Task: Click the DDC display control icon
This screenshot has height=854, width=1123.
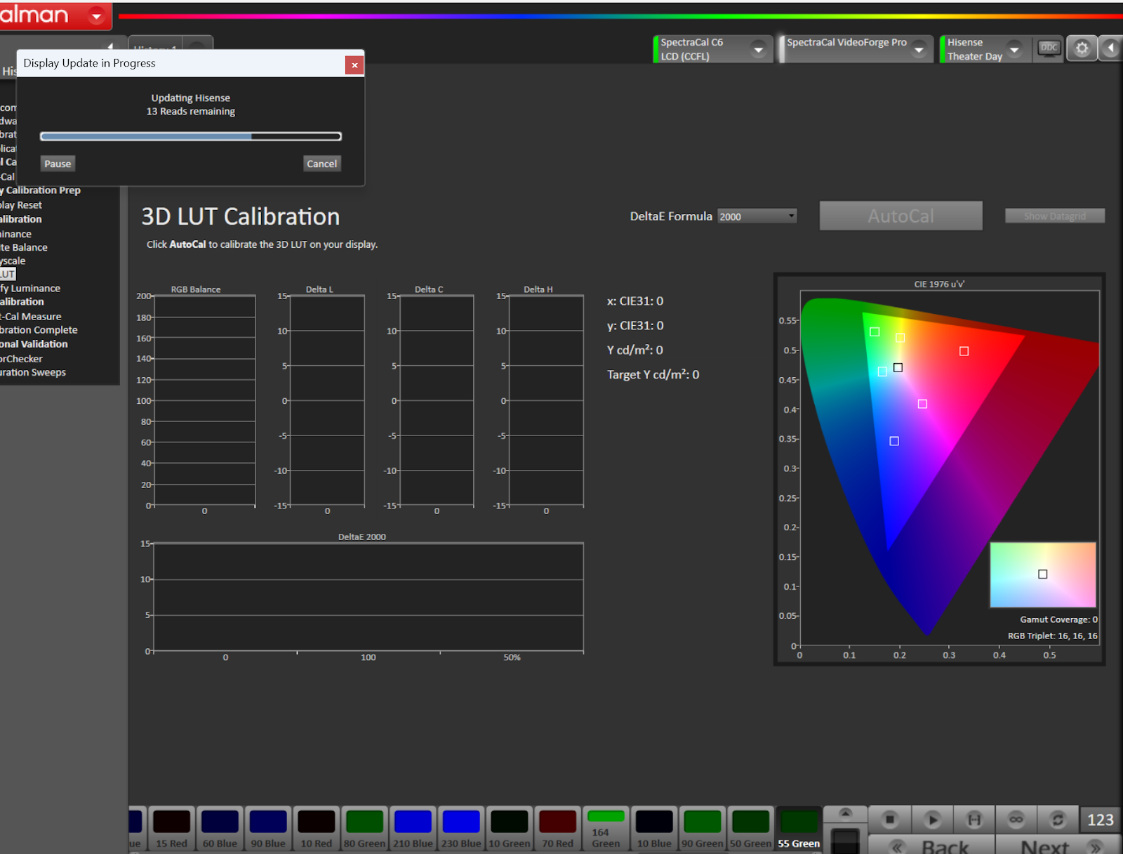Action: 1049,48
